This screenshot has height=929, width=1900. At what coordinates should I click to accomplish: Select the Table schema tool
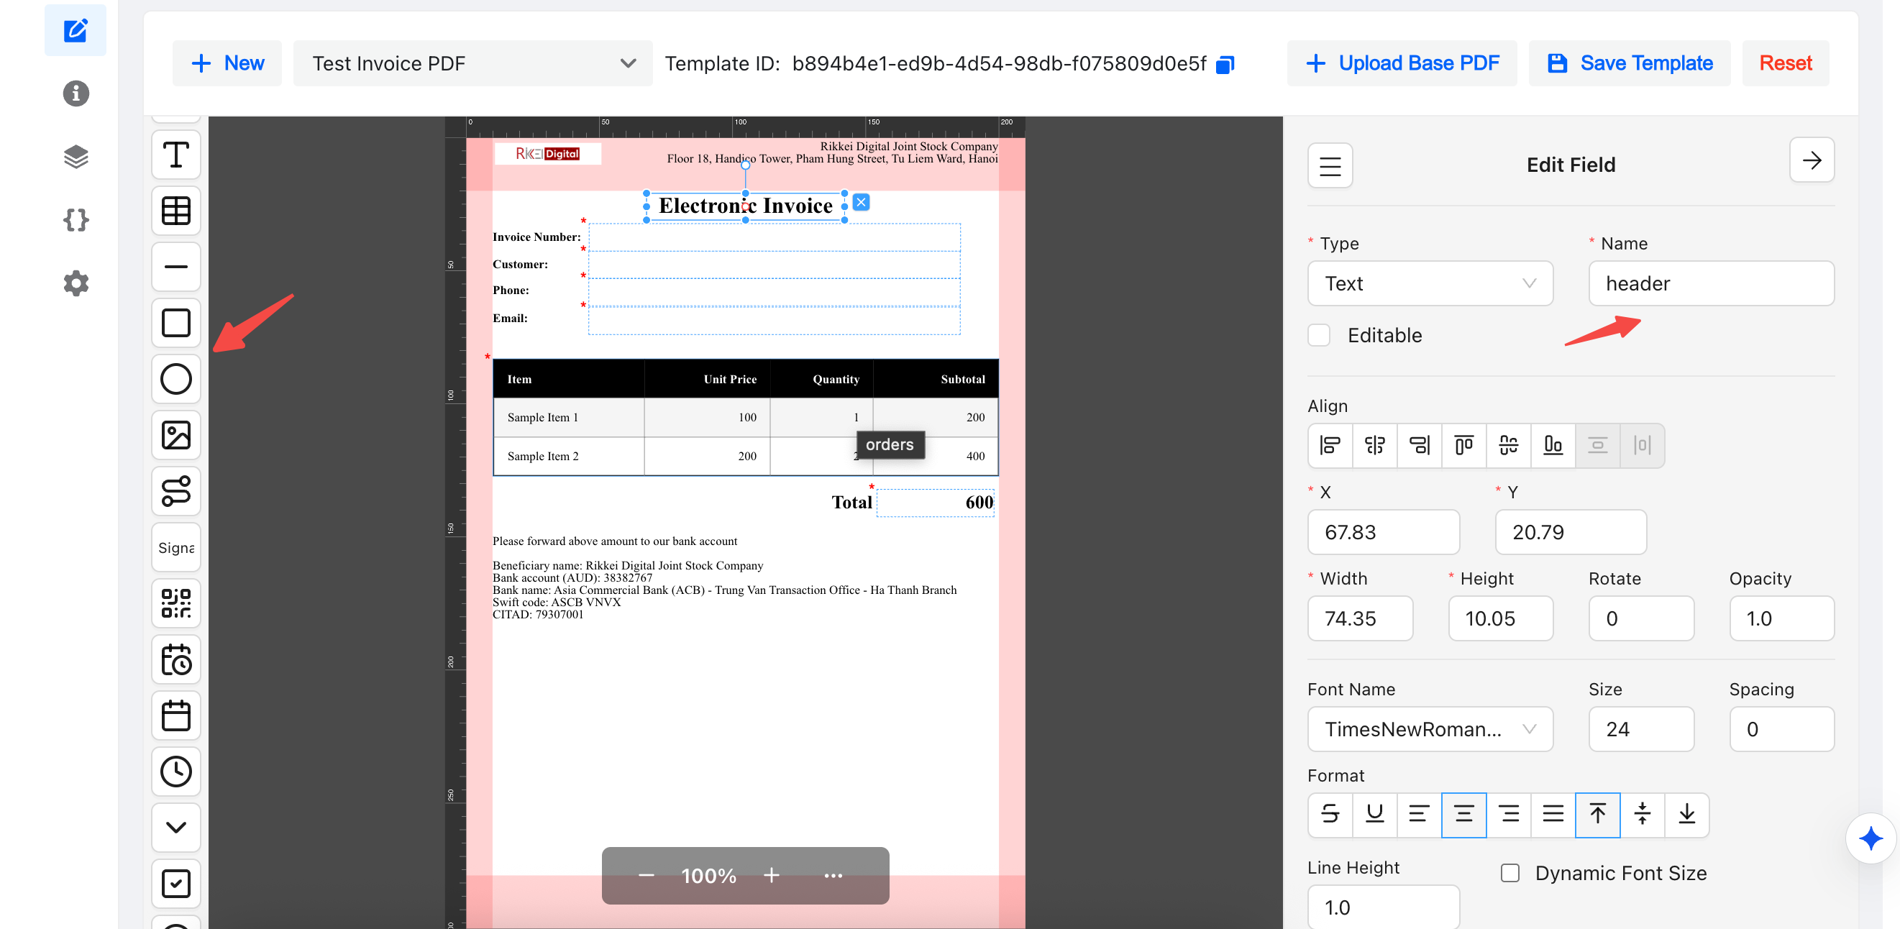pos(175,211)
